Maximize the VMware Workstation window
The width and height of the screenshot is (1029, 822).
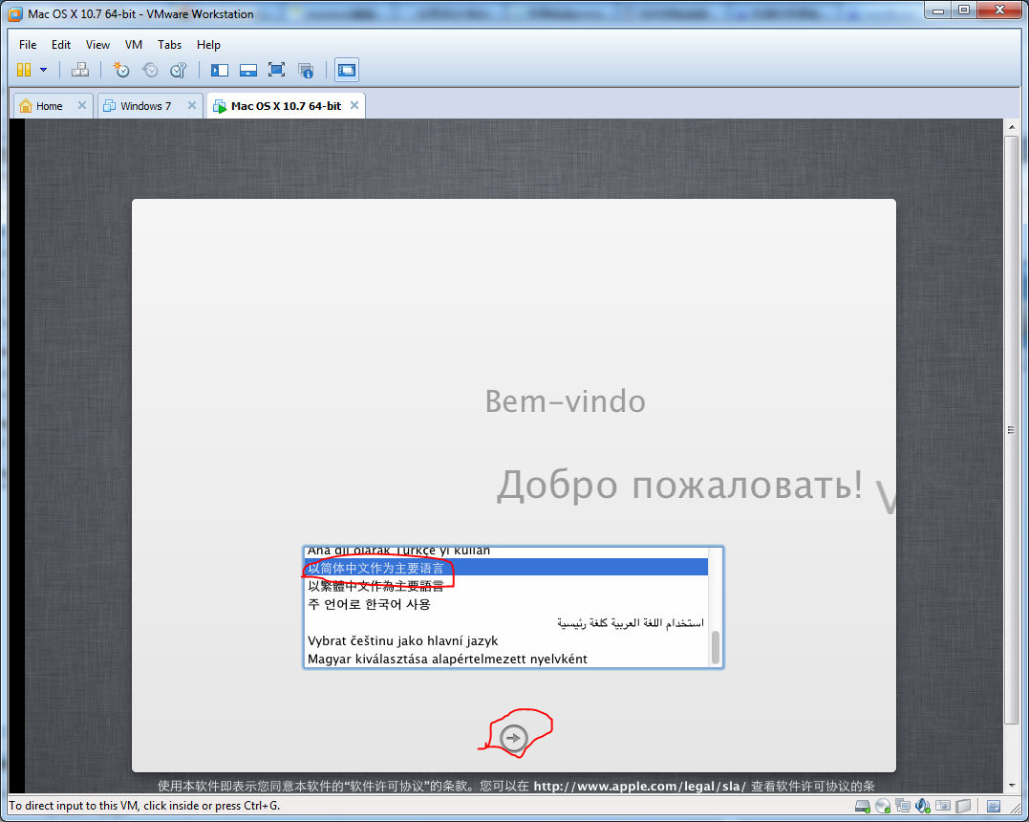click(x=963, y=10)
